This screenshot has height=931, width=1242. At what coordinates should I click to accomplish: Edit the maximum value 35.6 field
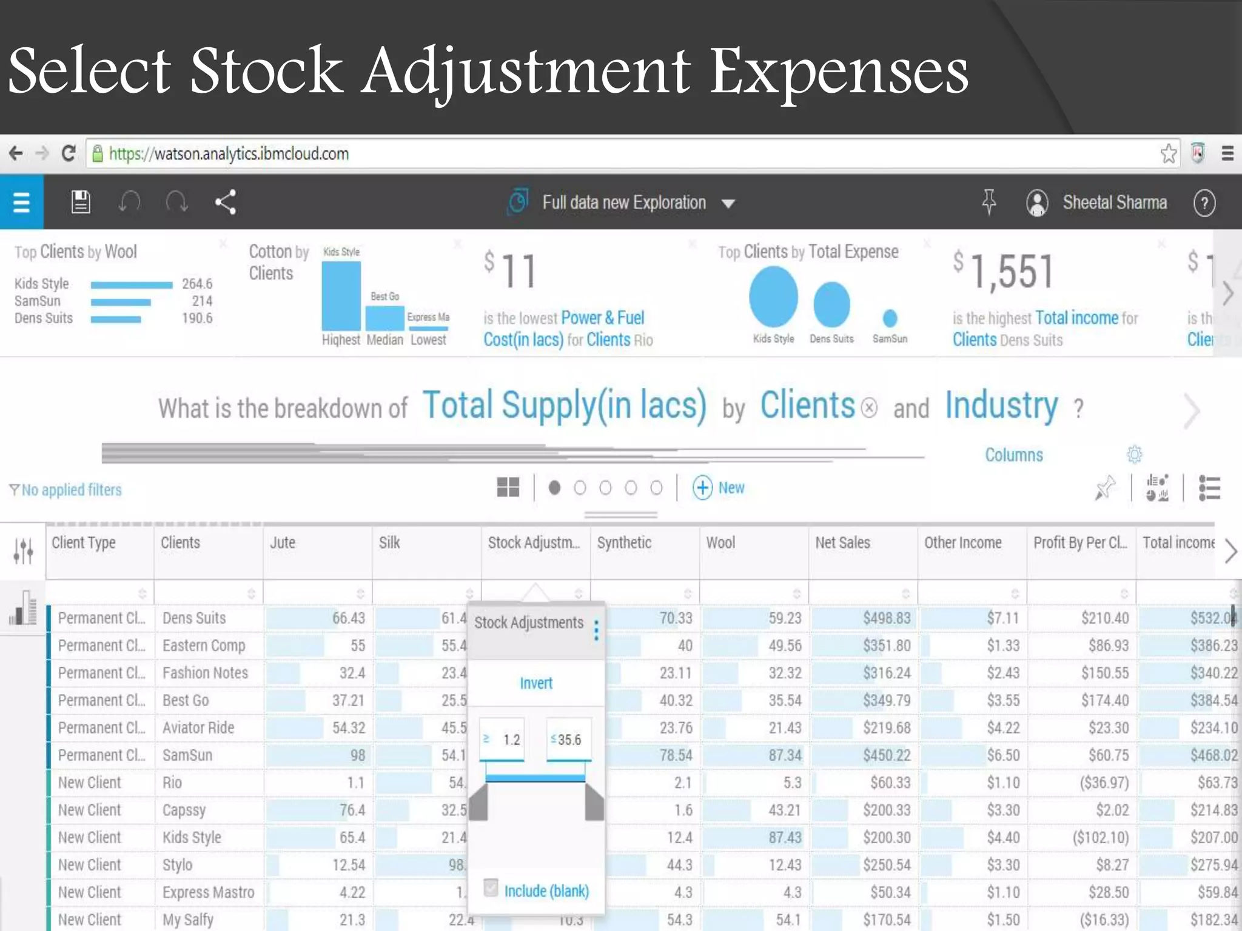[569, 739]
